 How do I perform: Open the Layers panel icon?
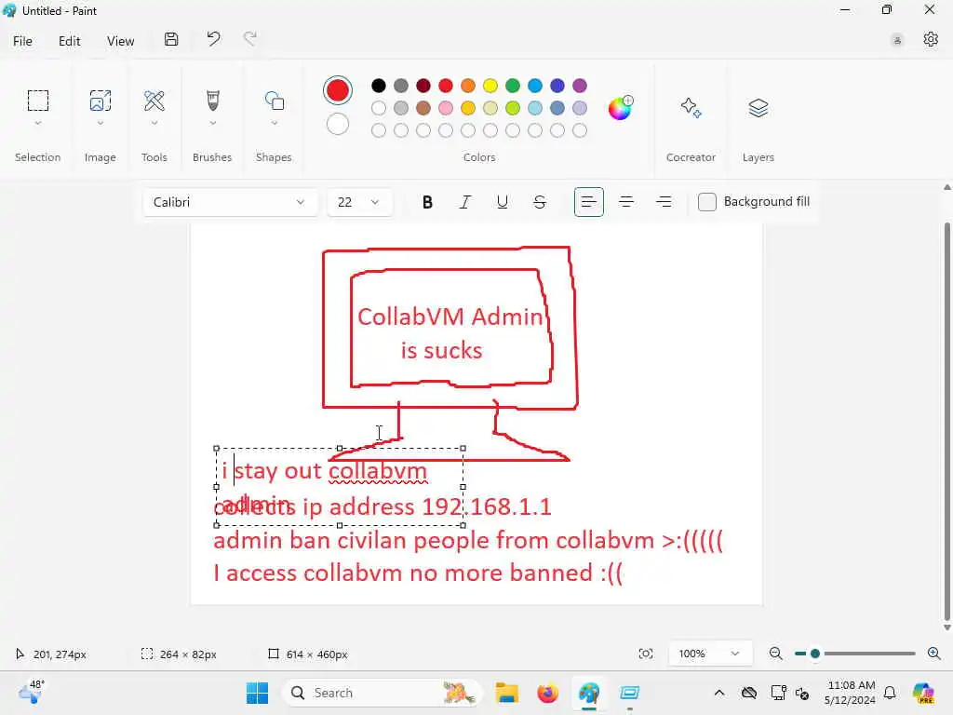(758, 108)
